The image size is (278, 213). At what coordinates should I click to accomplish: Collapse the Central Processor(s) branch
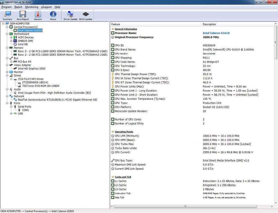[x=7, y=27]
